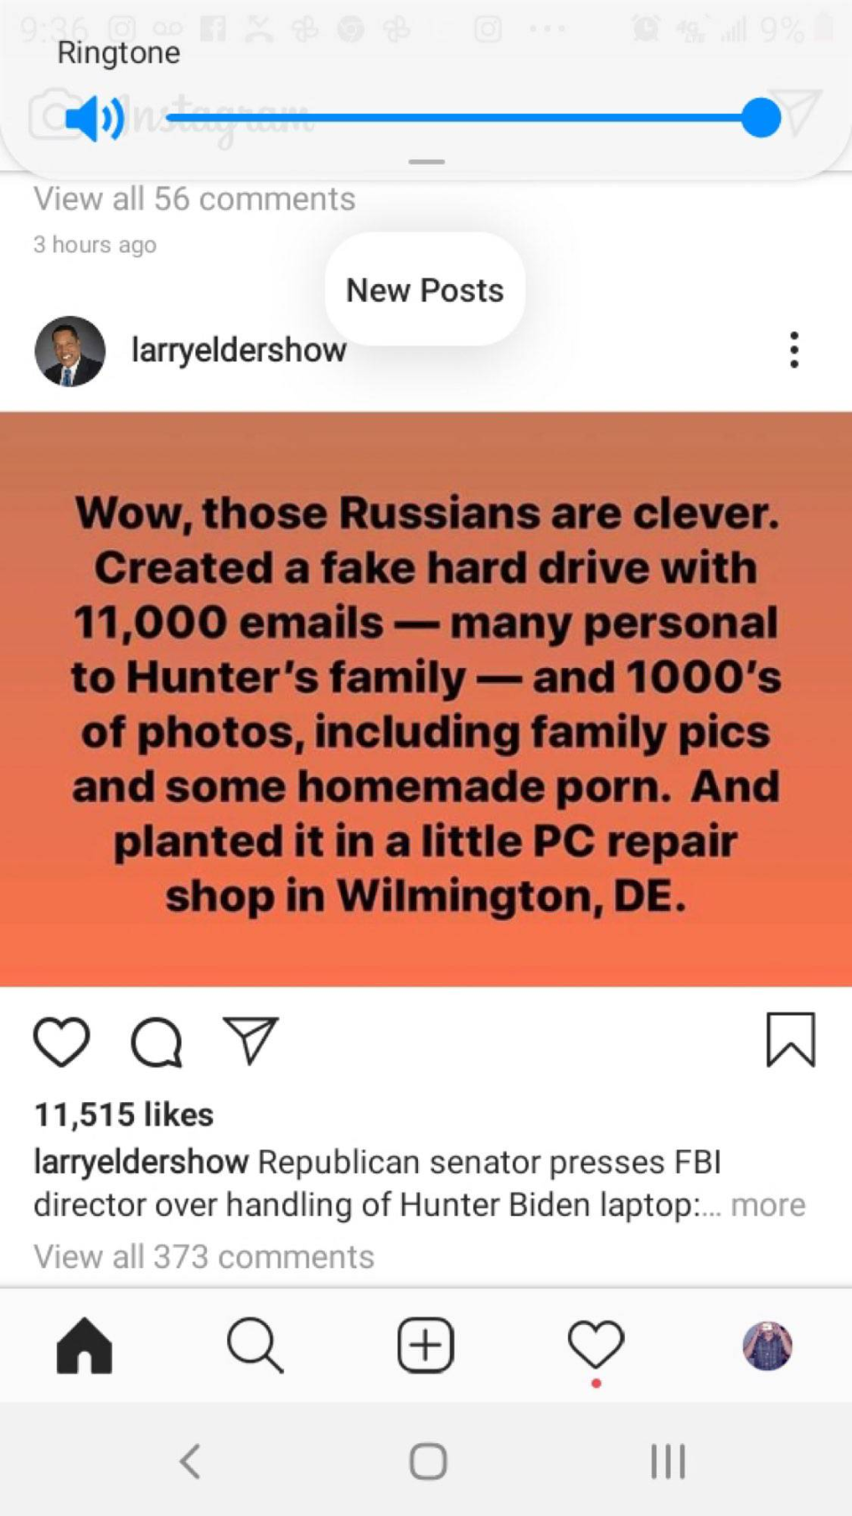Tap the New Posts pill
The height and width of the screenshot is (1516, 852).
(424, 290)
